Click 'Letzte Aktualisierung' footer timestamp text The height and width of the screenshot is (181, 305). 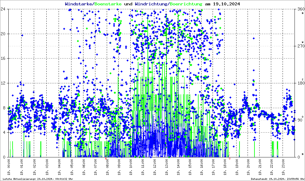(38, 179)
